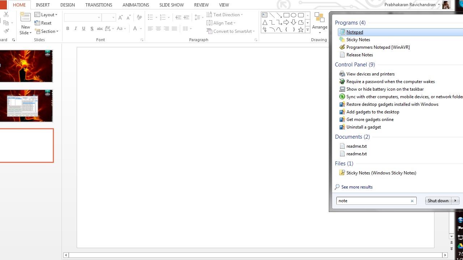Open Notepad from the search results
The image size is (463, 260).
point(354,32)
